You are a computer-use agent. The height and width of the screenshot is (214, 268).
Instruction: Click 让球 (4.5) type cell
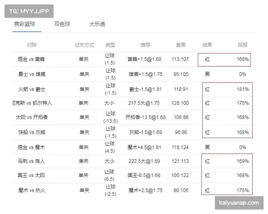click(x=109, y=147)
